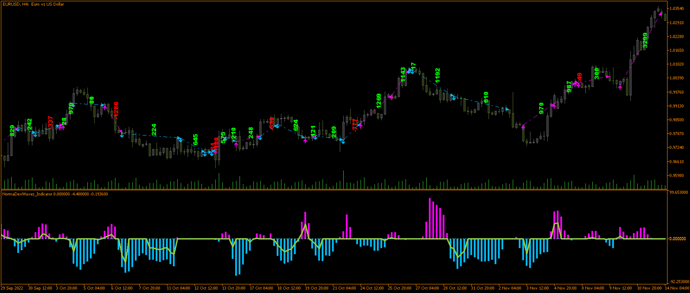The width and height of the screenshot is (690, 293).
Task: Click the 0.95980 price scale label
Action: click(677, 175)
